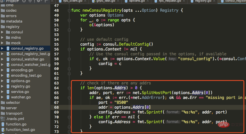Click the function.go gopher icon

coord(3,124)
